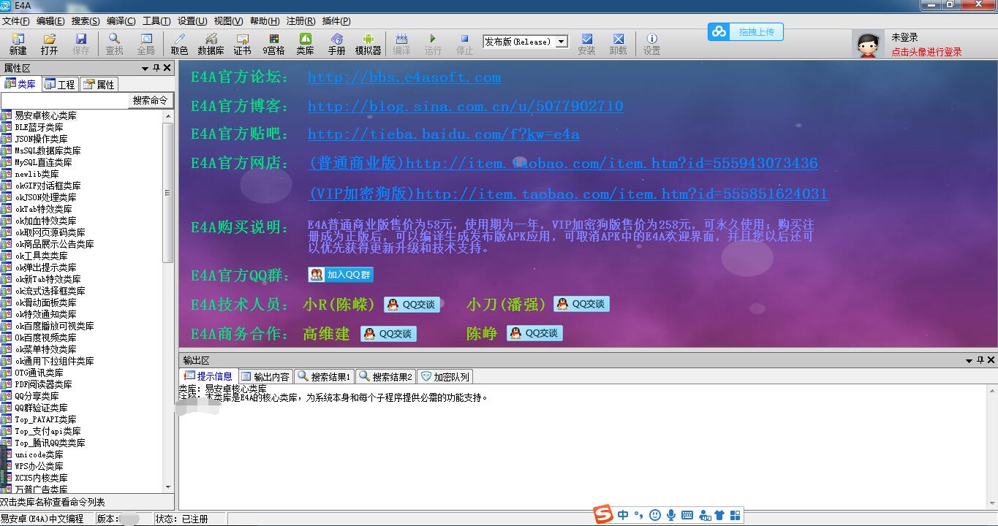Open the 注册(R) menu

pyautogui.click(x=300, y=21)
